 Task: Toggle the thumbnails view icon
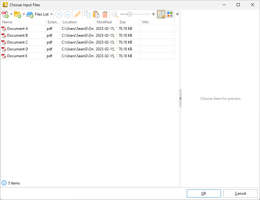[x=170, y=14]
